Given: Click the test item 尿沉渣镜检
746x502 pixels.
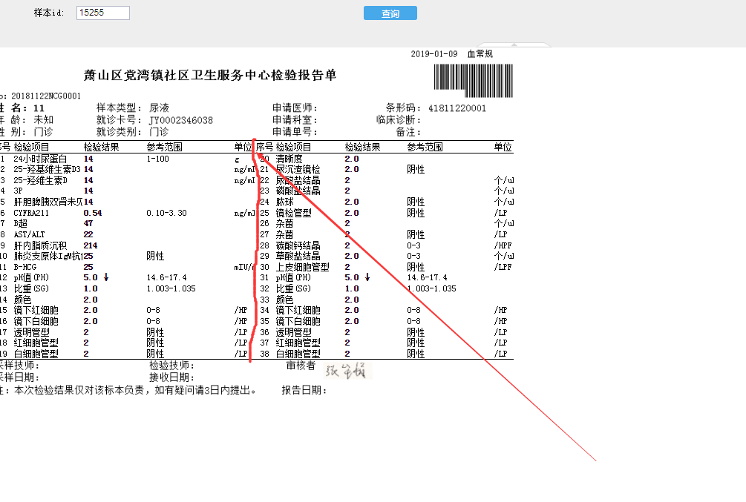Looking at the screenshot, I should (298, 169).
